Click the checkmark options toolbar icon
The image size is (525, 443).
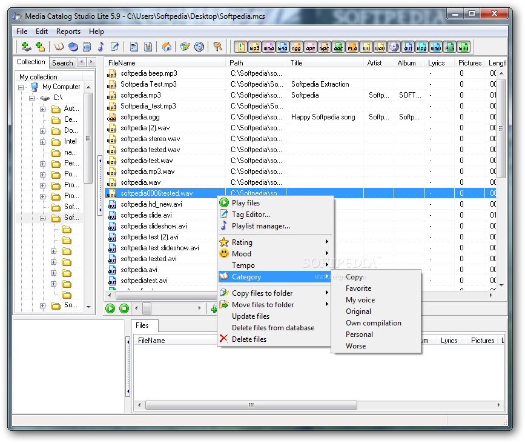[x=185, y=47]
